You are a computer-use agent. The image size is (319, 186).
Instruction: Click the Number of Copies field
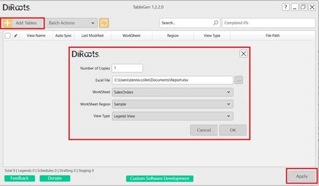[x=127, y=68]
